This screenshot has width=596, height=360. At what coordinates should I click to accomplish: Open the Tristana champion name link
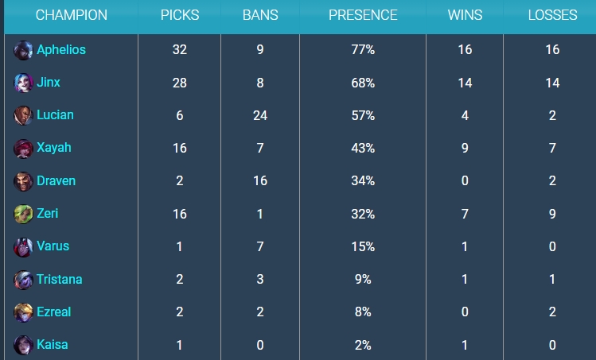click(60, 279)
